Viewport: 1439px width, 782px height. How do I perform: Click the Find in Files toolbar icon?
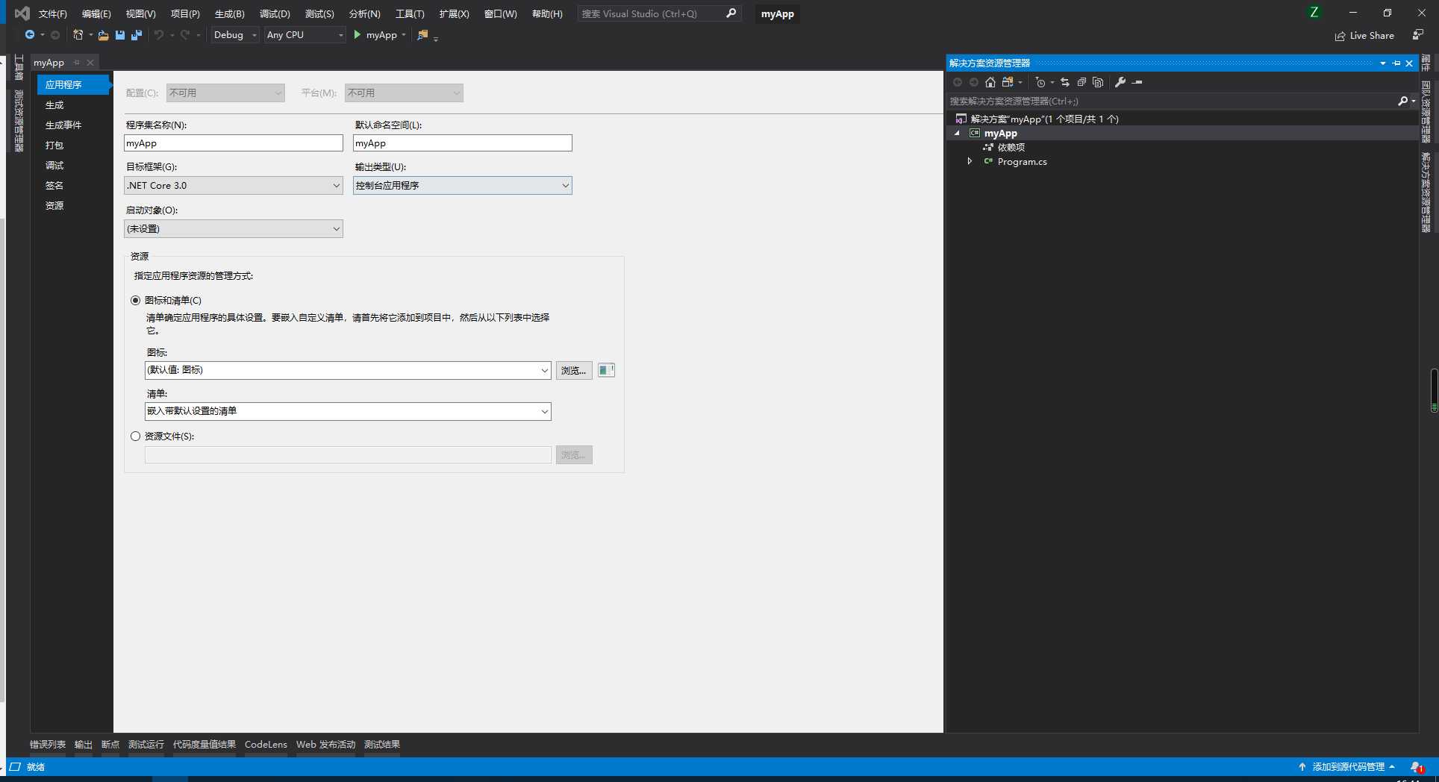(x=422, y=35)
